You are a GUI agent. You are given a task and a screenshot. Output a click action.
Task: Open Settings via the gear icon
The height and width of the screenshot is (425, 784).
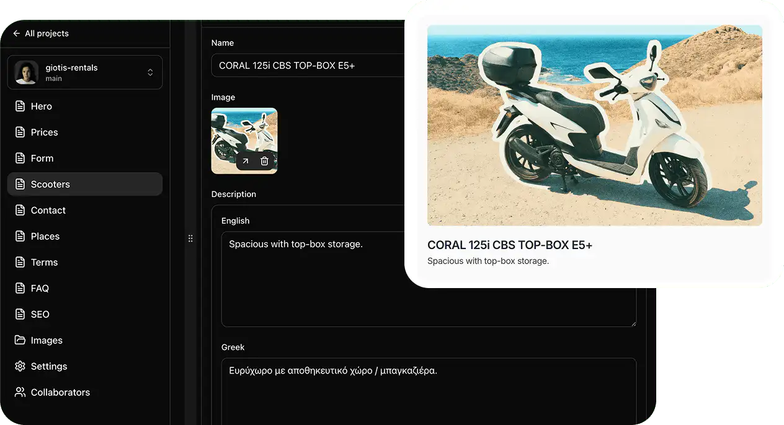click(20, 367)
